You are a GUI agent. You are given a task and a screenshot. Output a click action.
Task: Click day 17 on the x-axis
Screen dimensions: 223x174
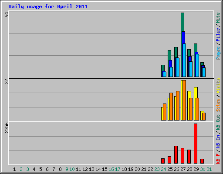pyautogui.click(x=118, y=169)
